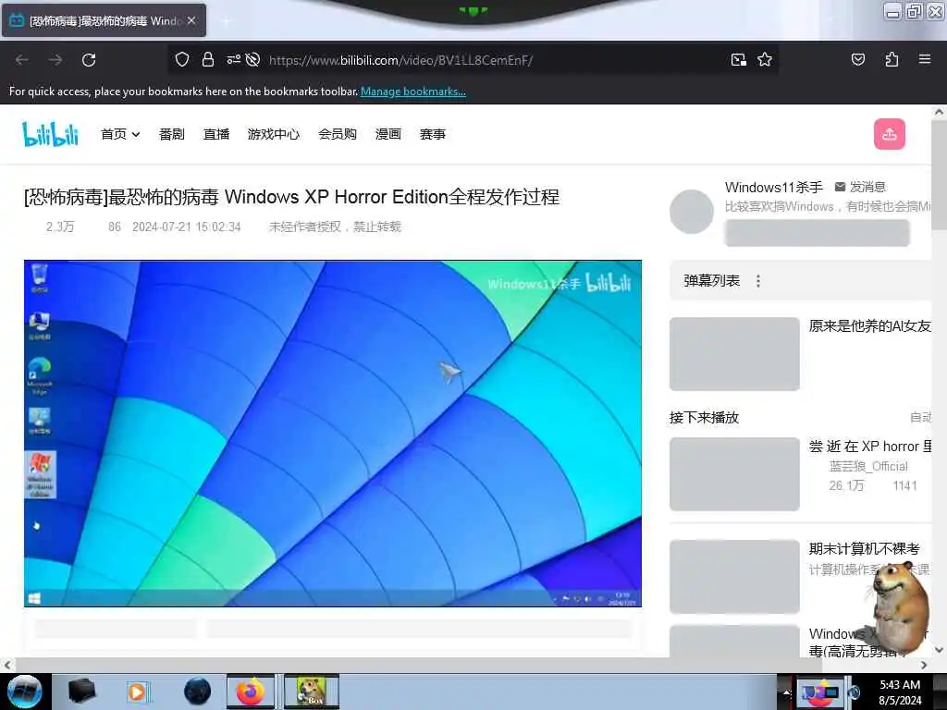Viewport: 947px width, 710px height.
Task: Open the tracking protection shield icon
Action: [182, 59]
